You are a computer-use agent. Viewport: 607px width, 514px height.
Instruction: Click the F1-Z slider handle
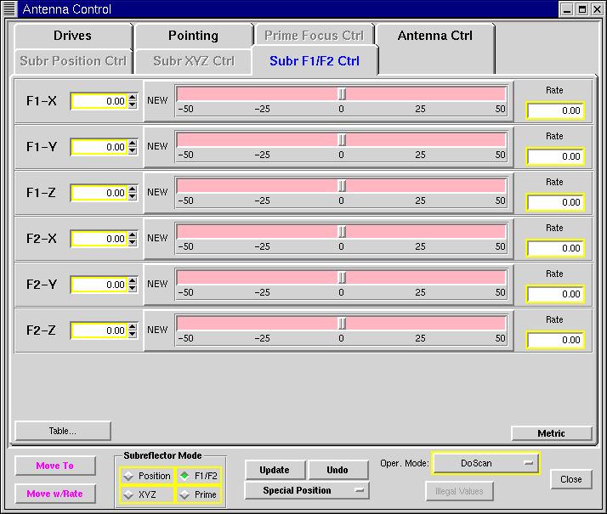coord(342,186)
